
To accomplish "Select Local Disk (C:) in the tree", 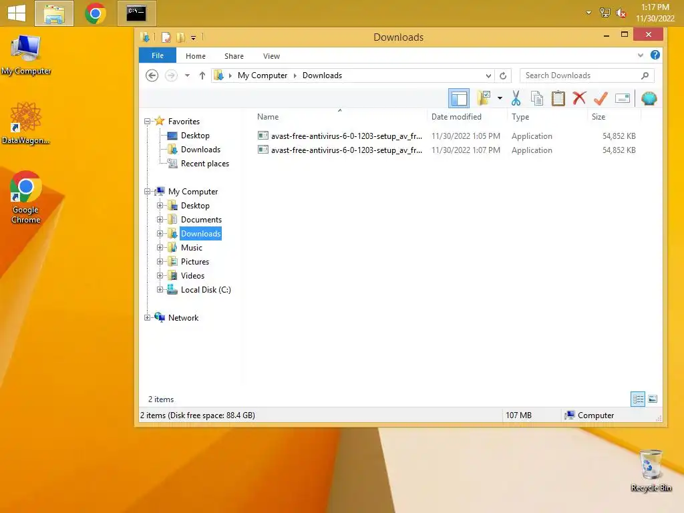I will [206, 290].
